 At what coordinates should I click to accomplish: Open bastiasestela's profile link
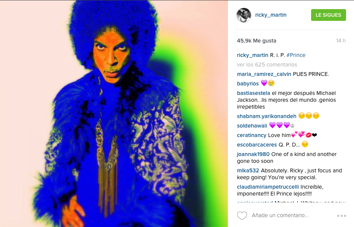253,93
